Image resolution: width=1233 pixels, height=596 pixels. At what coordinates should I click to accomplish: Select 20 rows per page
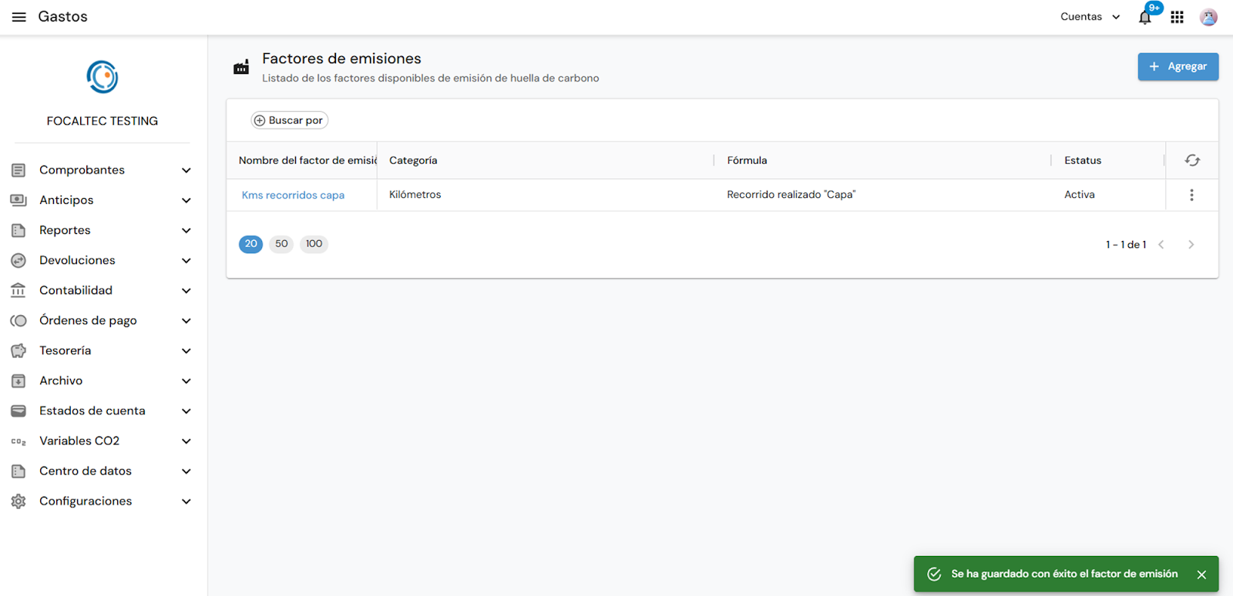(x=250, y=244)
